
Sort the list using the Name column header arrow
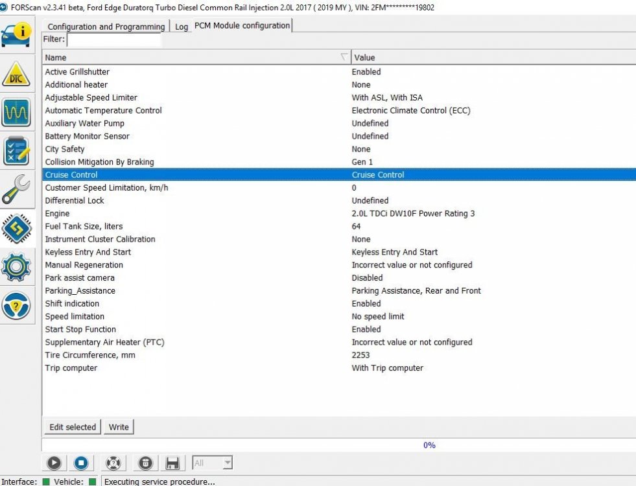(x=344, y=58)
